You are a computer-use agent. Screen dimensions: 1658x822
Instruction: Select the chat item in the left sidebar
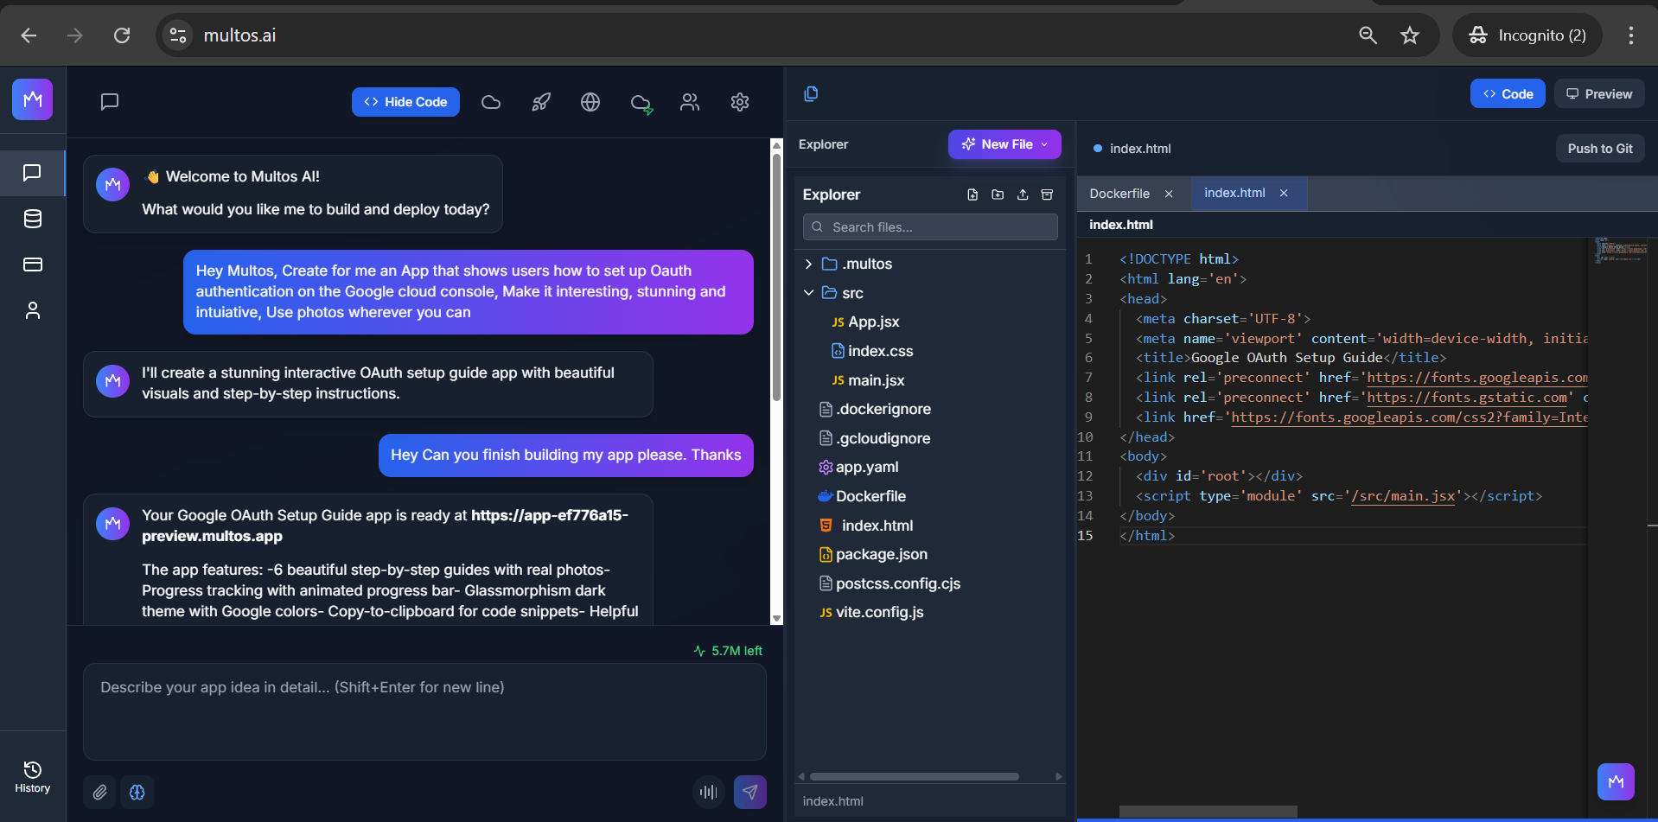tap(32, 173)
